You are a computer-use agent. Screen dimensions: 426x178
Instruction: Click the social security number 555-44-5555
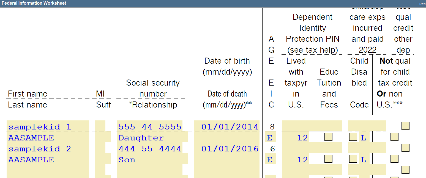click(150, 126)
